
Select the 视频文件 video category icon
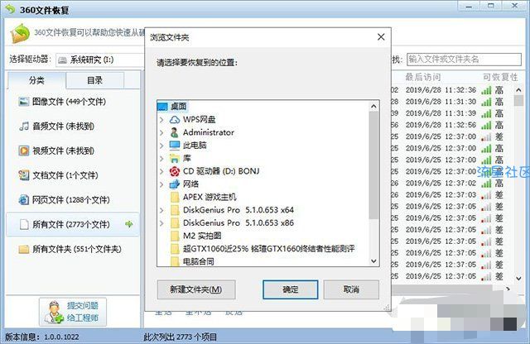[x=24, y=150]
